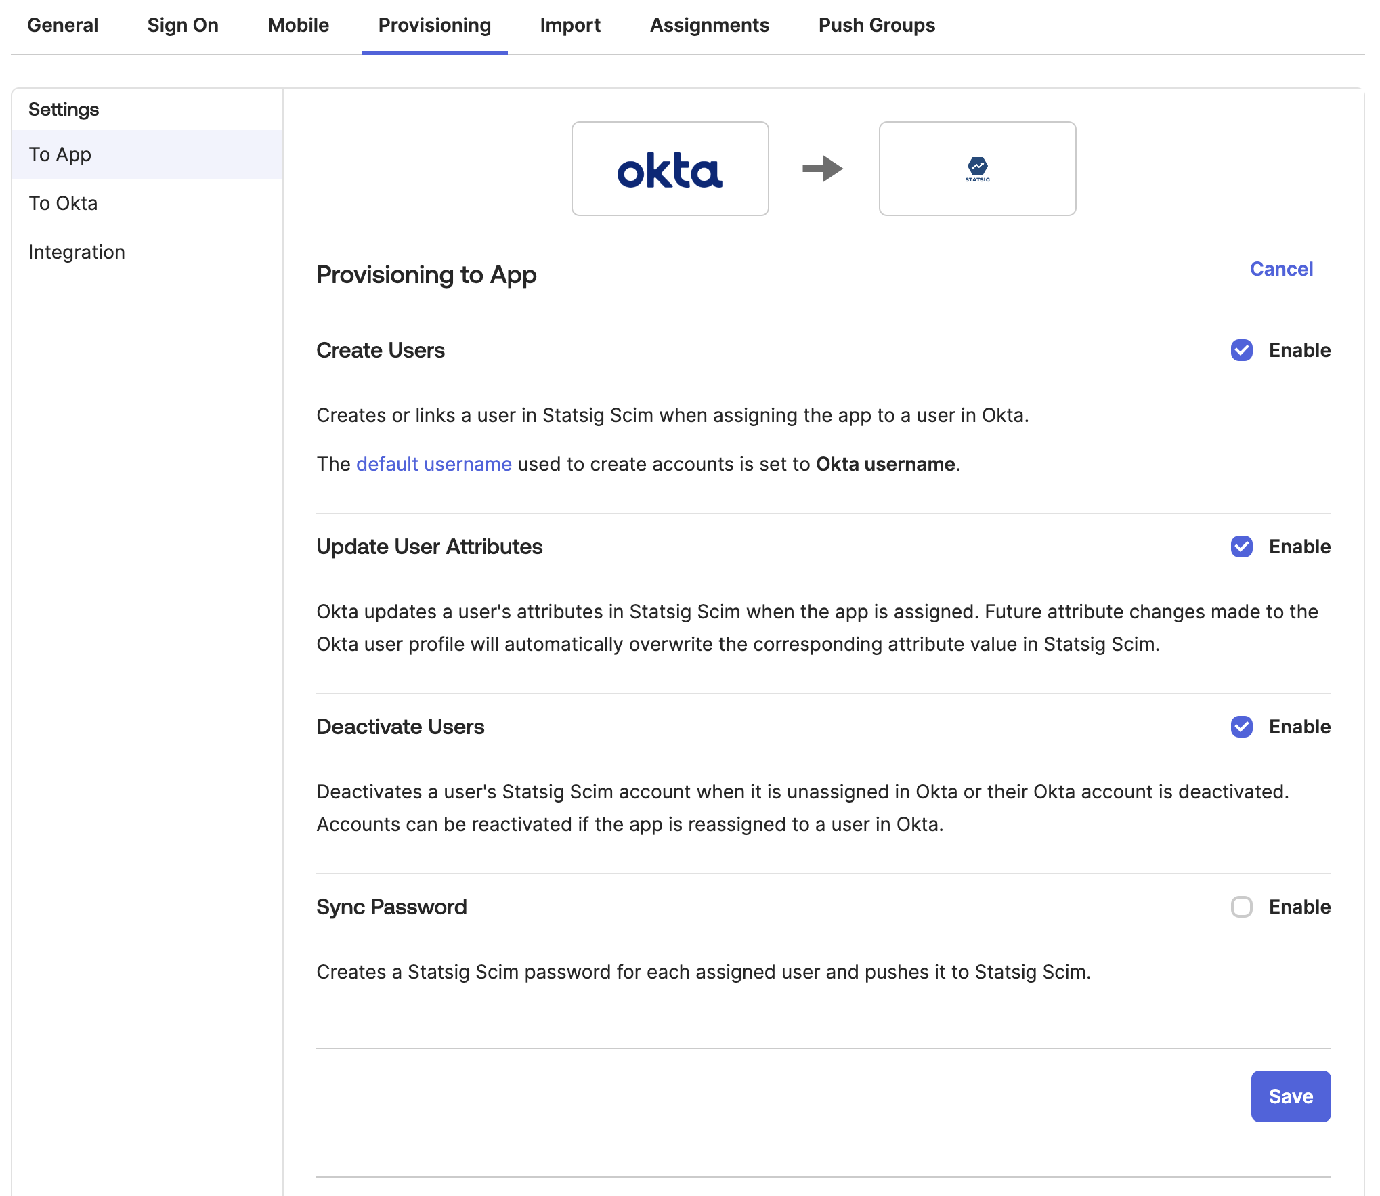The width and height of the screenshot is (1380, 1196).
Task: Disable Deactivate Users provisioning
Action: point(1241,727)
